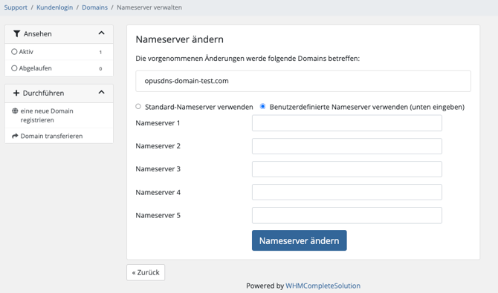Collapse the Ansehen panel chevron
This screenshot has height=293, width=498.
tap(101, 33)
